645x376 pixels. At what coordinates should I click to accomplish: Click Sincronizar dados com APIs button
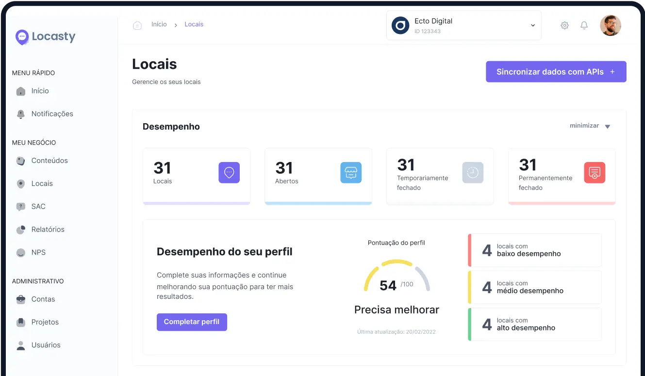click(x=556, y=72)
